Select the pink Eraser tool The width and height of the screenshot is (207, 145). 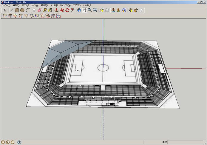pyautogui.click(x=39, y=10)
